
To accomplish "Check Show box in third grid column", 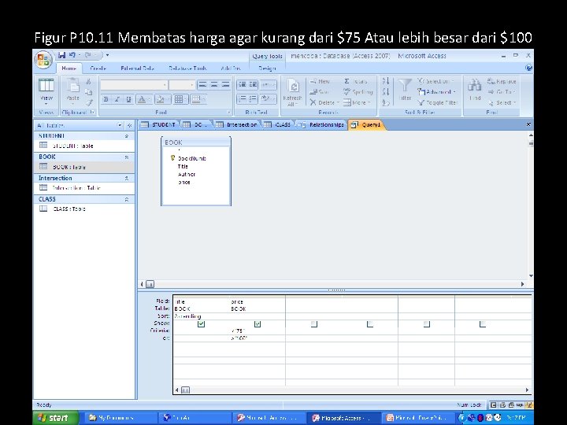I will (314, 323).
